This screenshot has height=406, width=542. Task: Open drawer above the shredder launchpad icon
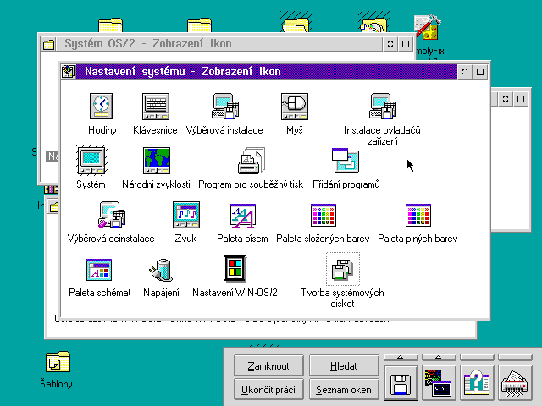[514, 357]
